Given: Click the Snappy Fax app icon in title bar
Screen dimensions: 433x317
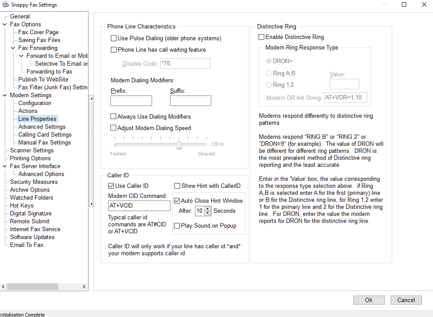Looking at the screenshot, I should coord(5,4).
